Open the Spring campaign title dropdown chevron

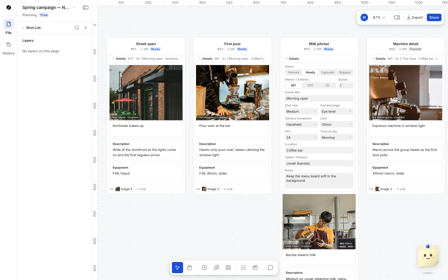click(x=74, y=7)
